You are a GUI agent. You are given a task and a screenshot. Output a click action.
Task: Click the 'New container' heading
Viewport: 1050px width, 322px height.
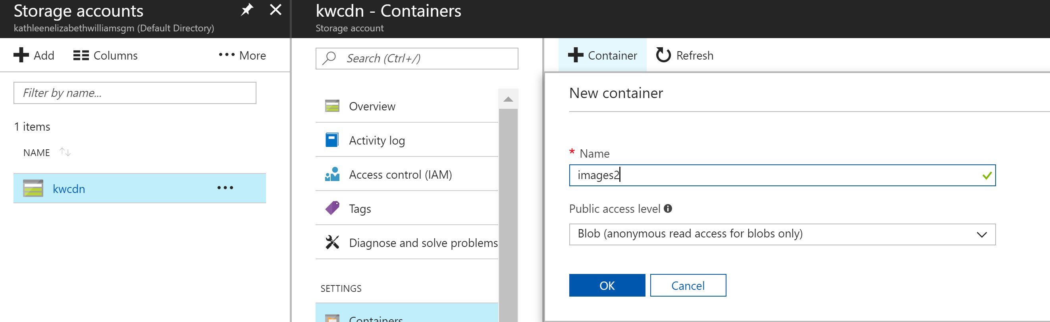[616, 93]
